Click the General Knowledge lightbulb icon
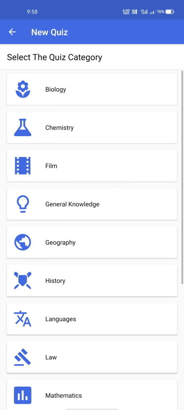This screenshot has height=410, width=184. [x=22, y=204]
